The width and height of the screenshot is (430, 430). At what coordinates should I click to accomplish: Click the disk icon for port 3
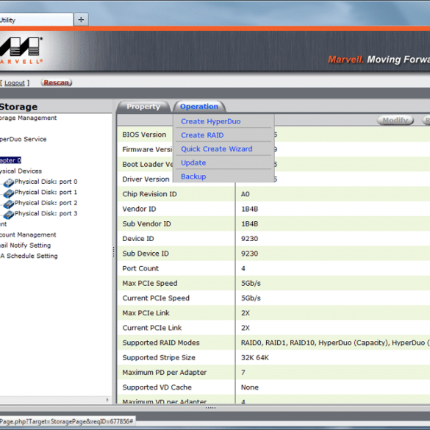pos(9,215)
